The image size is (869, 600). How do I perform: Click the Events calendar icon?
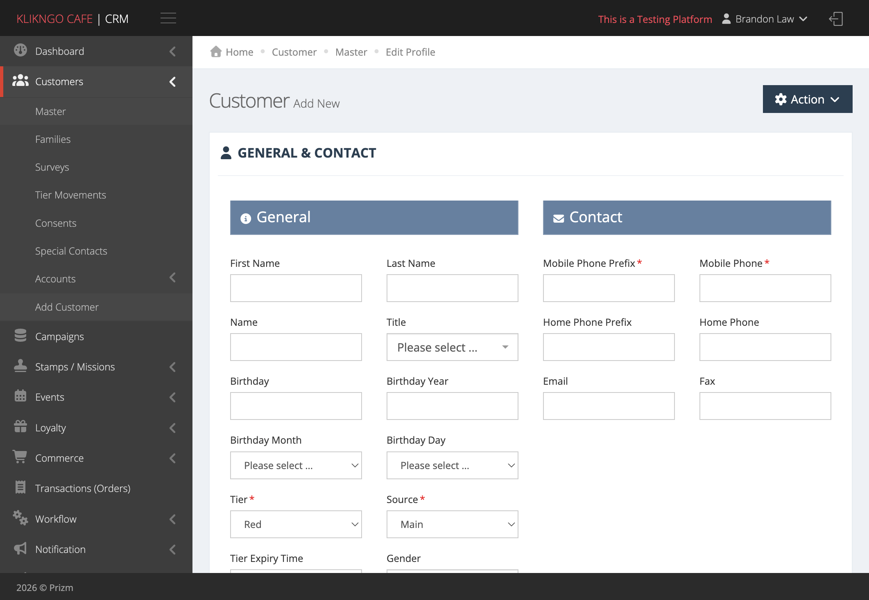[x=20, y=396]
